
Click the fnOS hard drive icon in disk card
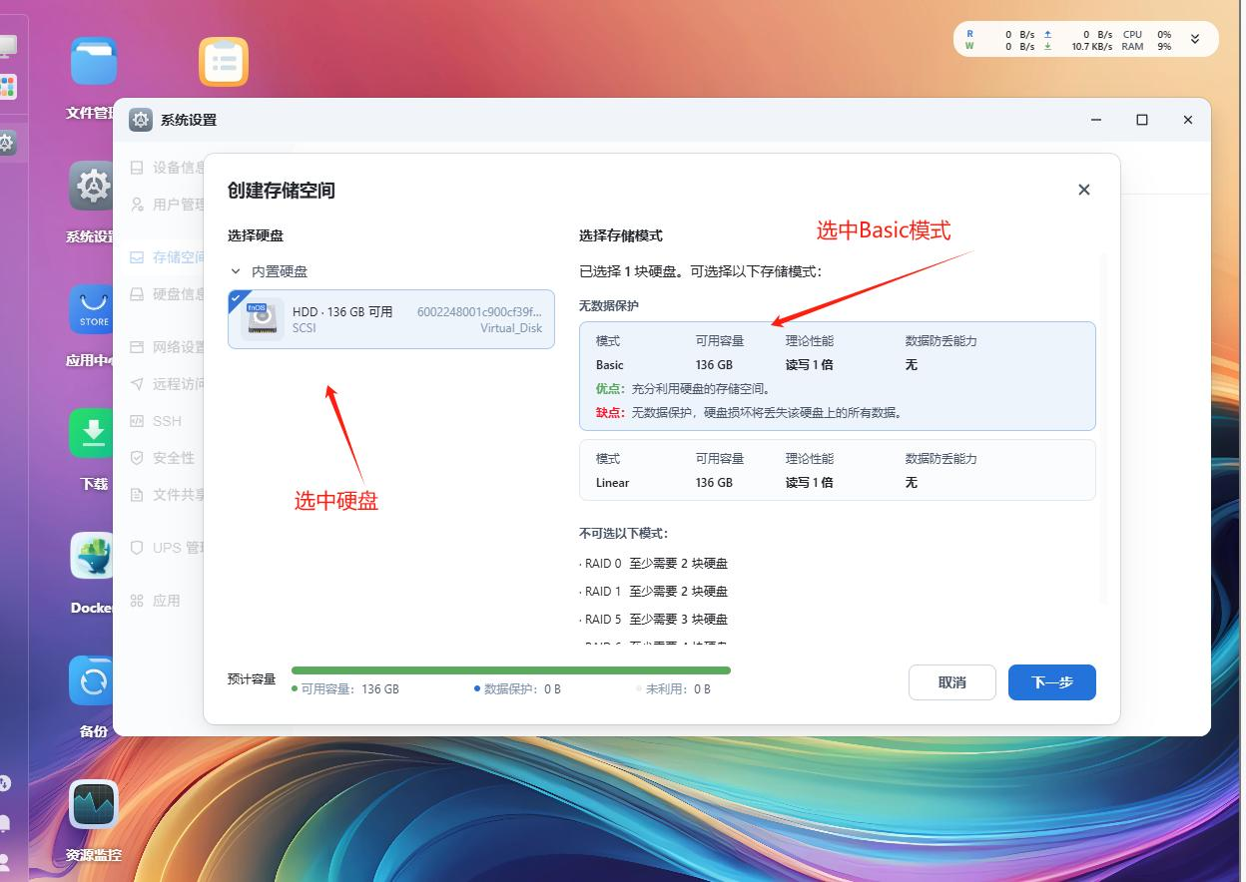(262, 319)
